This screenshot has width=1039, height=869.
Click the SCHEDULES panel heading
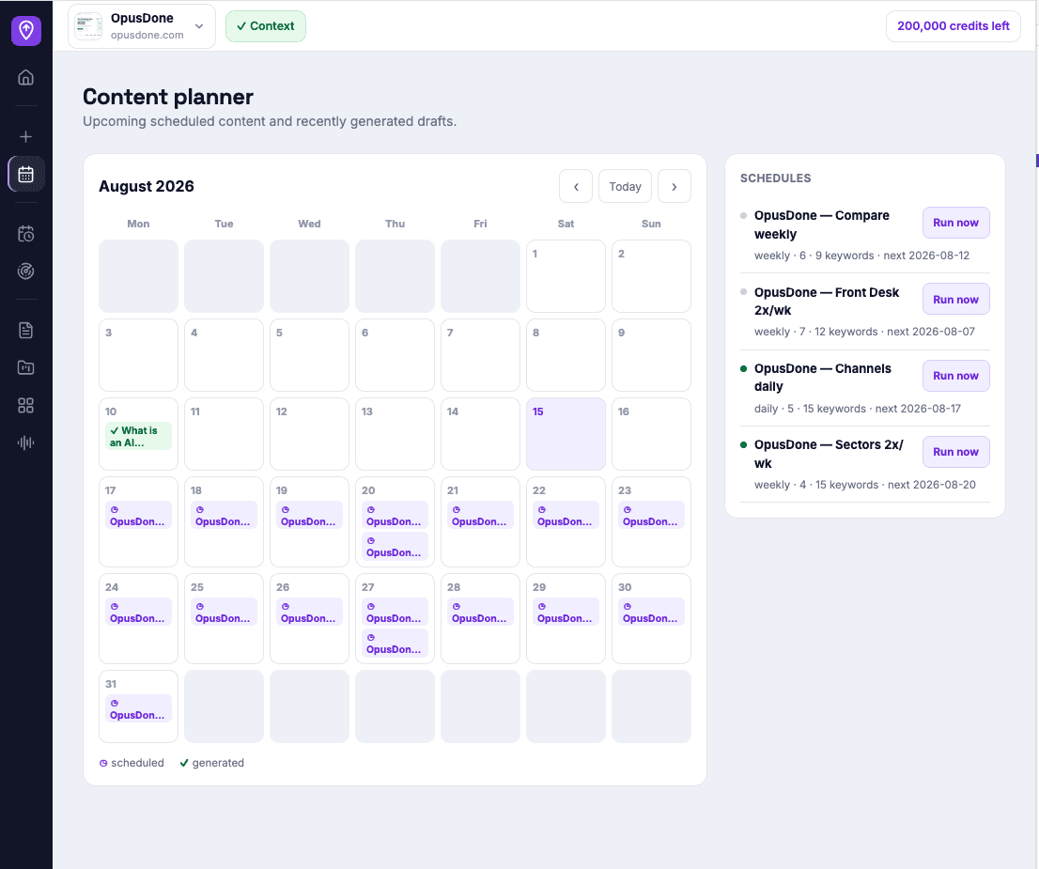(775, 178)
